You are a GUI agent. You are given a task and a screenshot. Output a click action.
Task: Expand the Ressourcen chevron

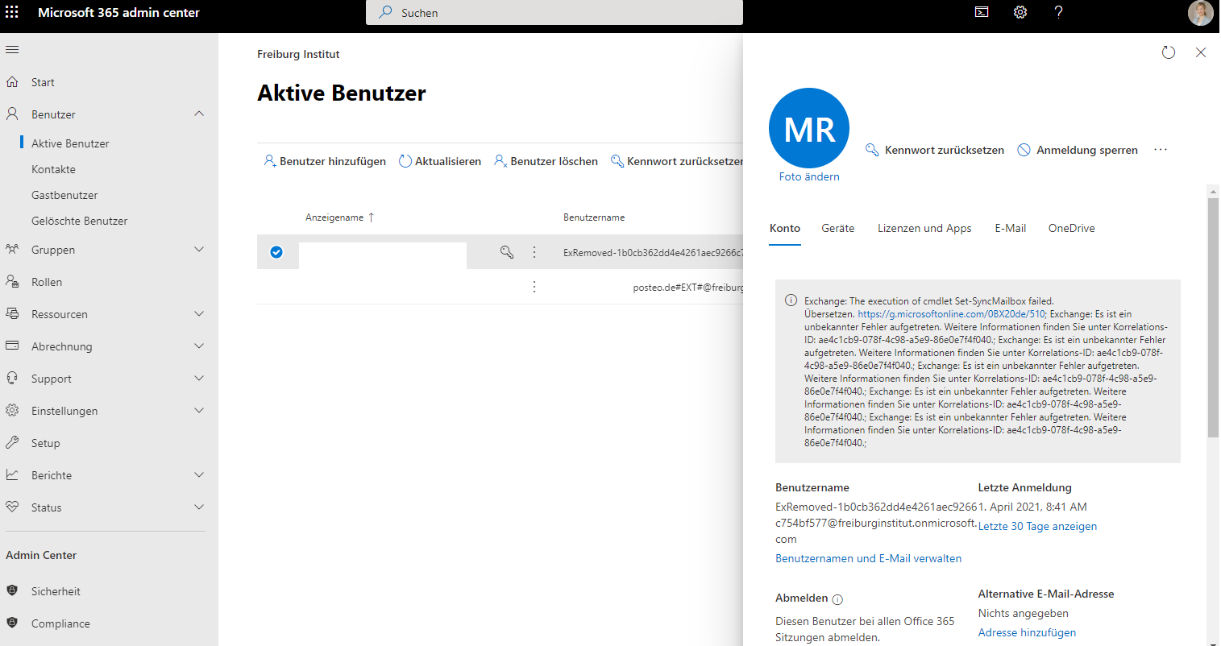[x=199, y=314]
